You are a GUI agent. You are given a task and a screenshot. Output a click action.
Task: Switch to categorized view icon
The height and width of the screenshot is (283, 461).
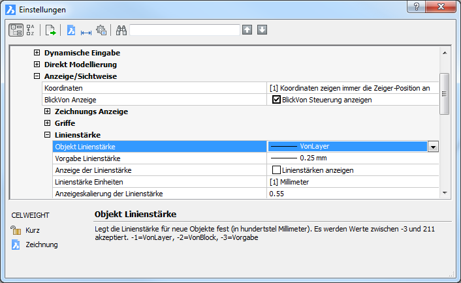point(16,30)
